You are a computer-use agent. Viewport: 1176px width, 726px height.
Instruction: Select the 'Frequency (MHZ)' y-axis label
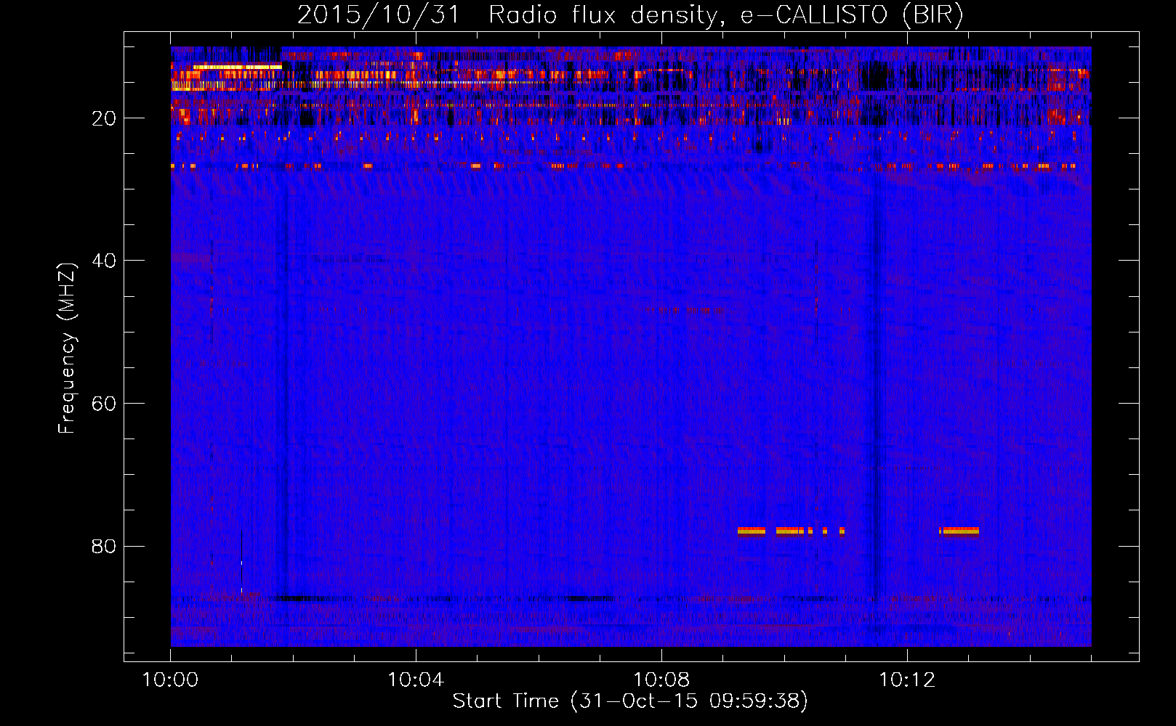pos(67,348)
